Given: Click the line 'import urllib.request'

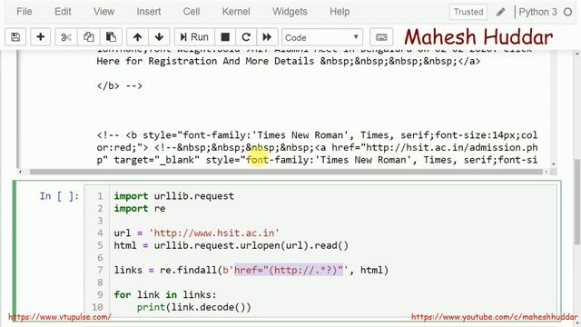Looking at the screenshot, I should point(173,196).
